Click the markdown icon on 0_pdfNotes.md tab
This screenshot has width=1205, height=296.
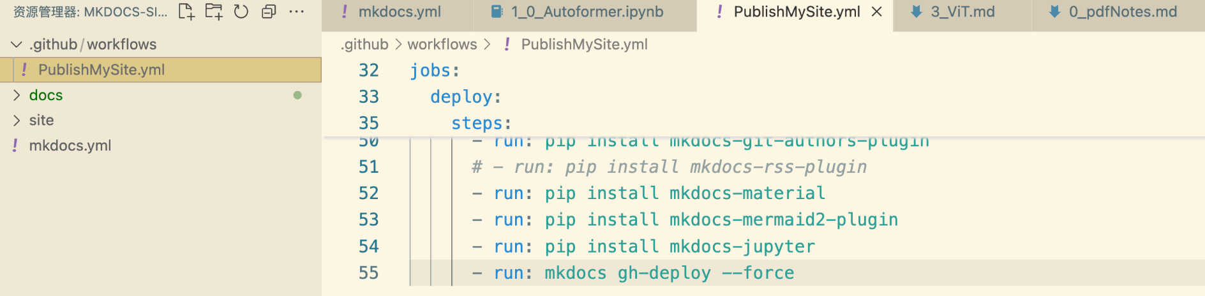pos(1054,11)
